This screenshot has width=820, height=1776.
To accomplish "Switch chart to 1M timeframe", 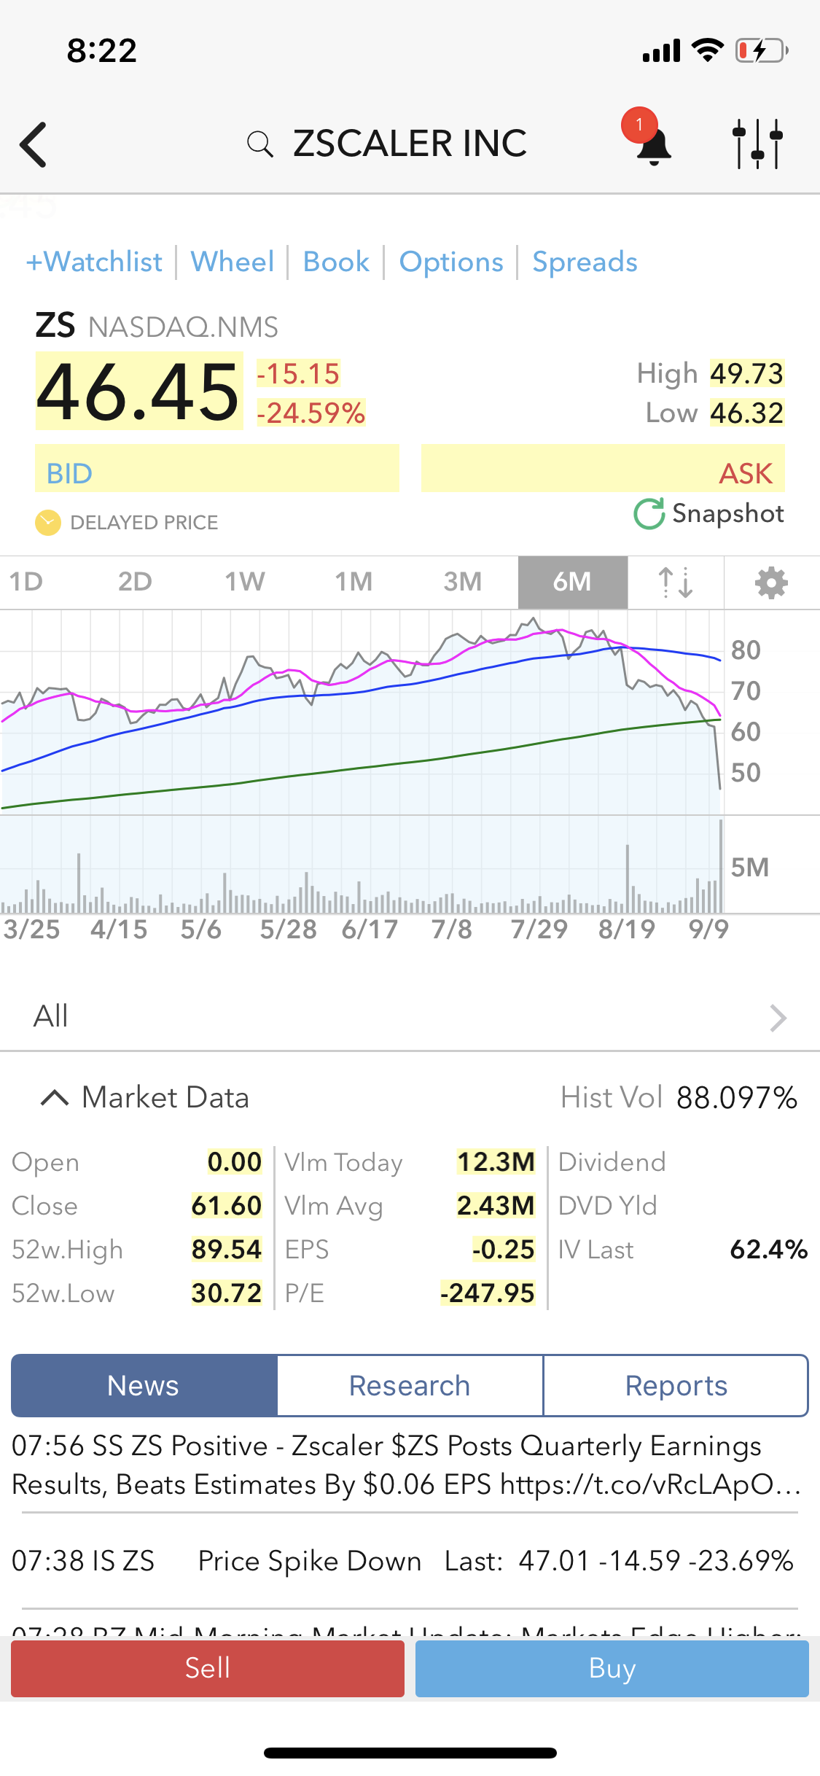I will pos(354,582).
